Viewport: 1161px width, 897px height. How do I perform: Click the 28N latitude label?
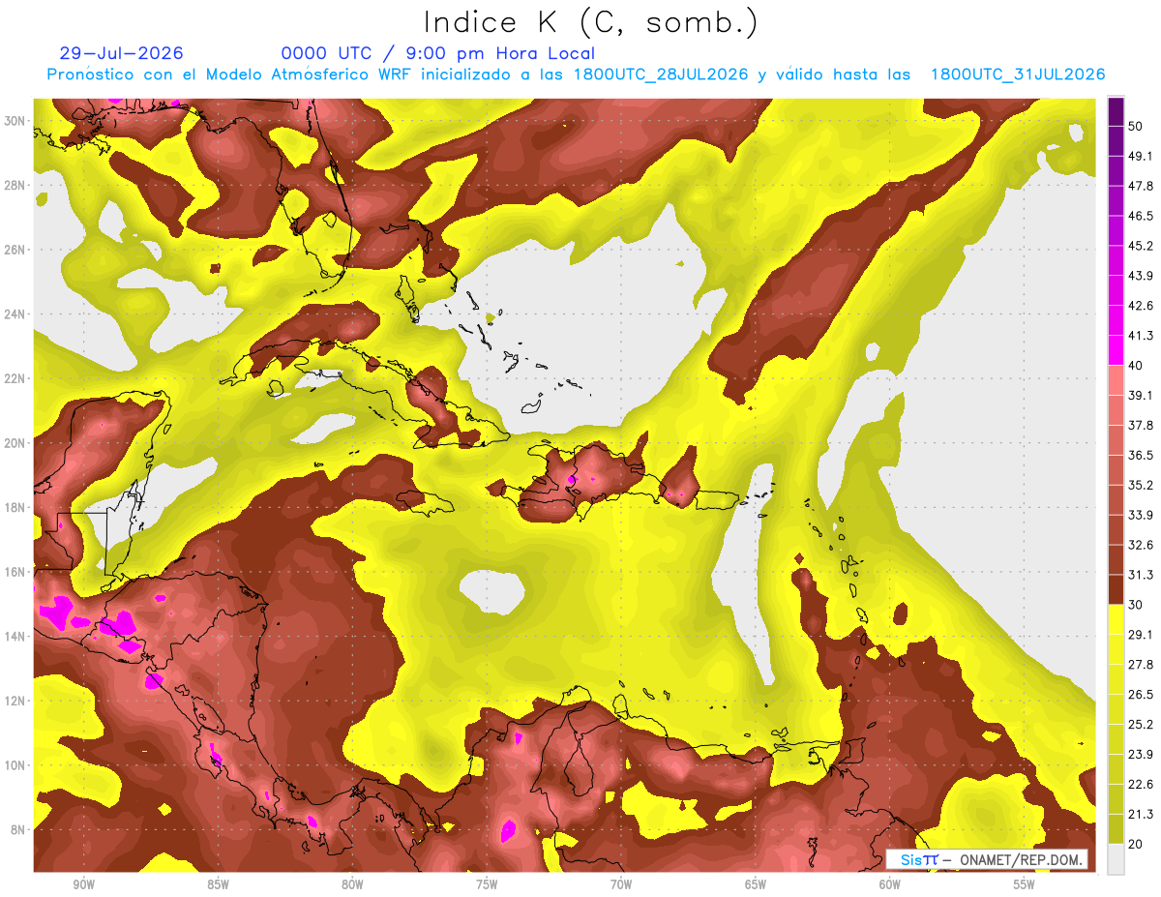click(x=16, y=185)
